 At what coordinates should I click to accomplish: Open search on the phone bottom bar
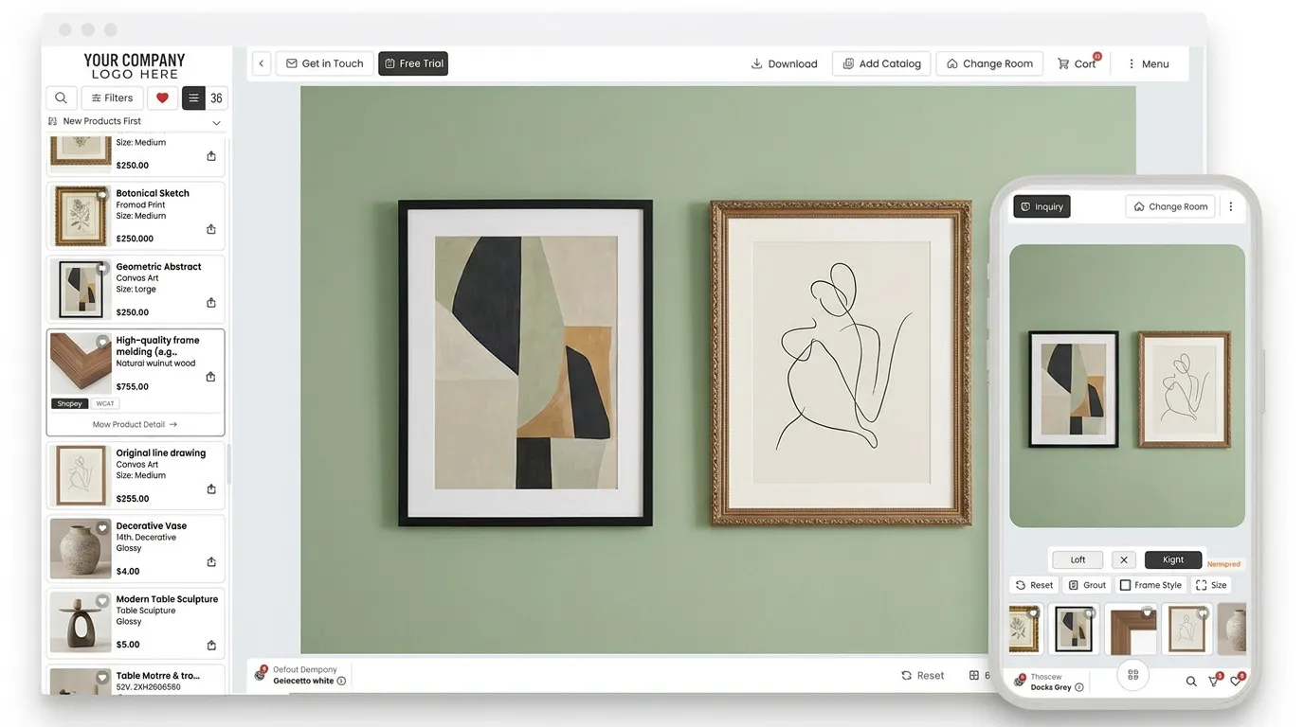1191,681
